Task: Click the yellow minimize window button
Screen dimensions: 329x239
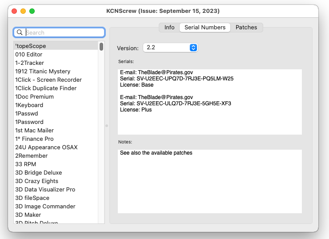Action: [x=23, y=11]
